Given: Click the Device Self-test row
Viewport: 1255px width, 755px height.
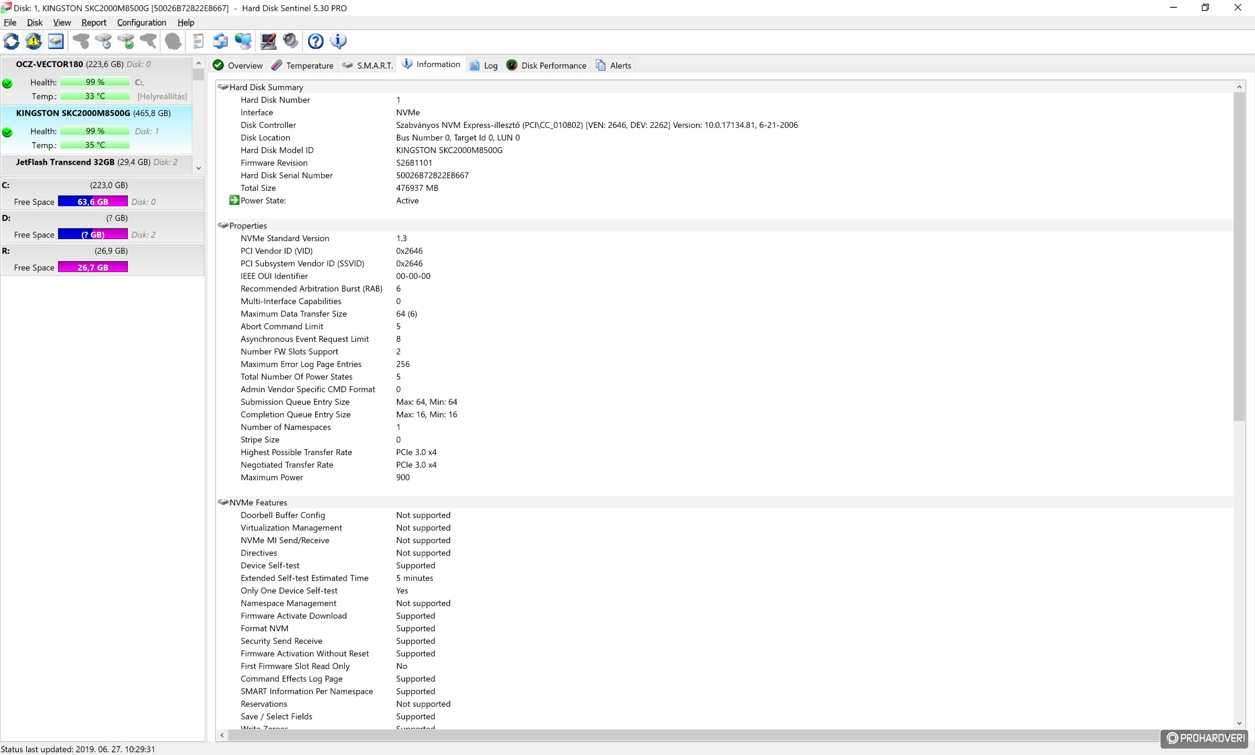Looking at the screenshot, I should tap(724, 565).
